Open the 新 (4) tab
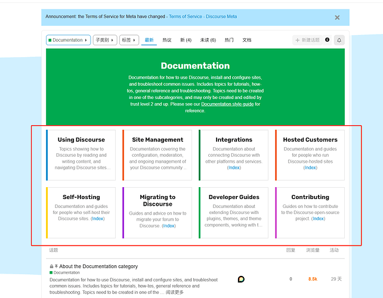The width and height of the screenshot is (383, 298). [x=186, y=40]
